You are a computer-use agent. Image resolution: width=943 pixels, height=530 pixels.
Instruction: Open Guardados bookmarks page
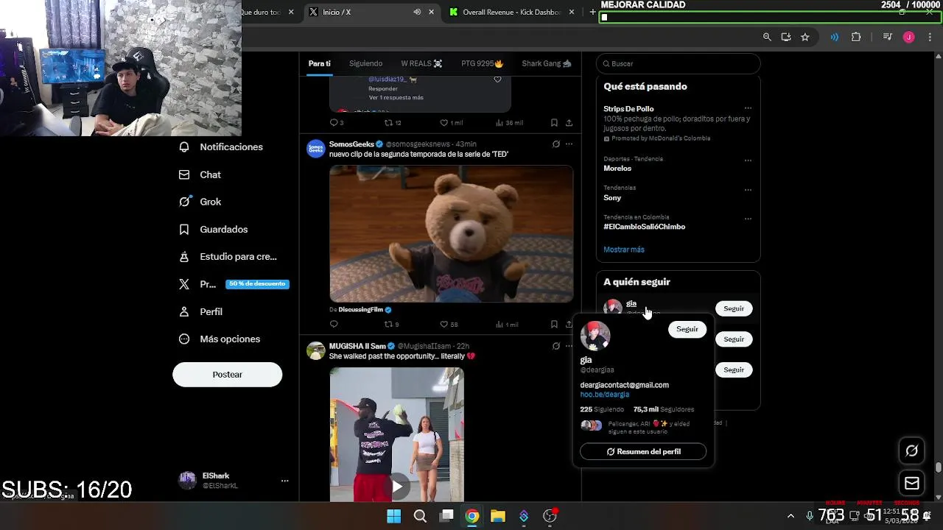tap(214, 230)
